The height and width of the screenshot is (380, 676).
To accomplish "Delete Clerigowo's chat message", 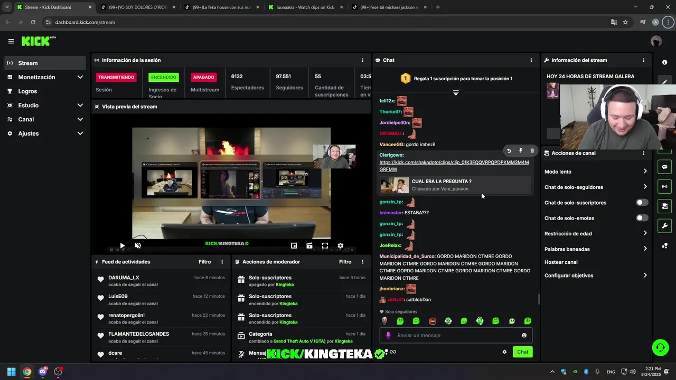I will click(532, 151).
